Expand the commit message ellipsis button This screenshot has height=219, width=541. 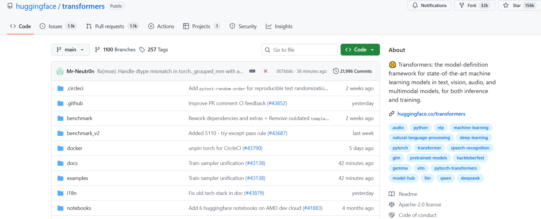252,71
